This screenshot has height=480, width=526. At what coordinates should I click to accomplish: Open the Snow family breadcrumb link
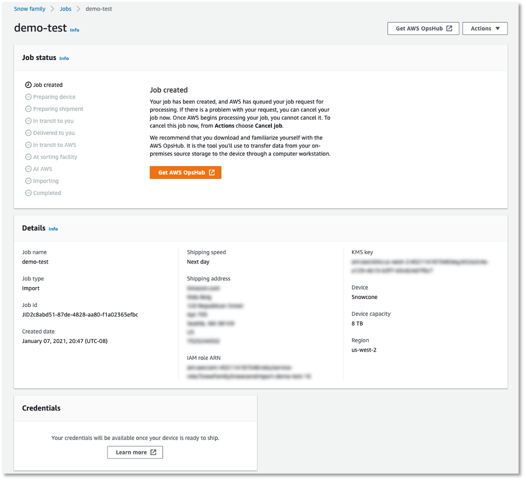coord(29,8)
